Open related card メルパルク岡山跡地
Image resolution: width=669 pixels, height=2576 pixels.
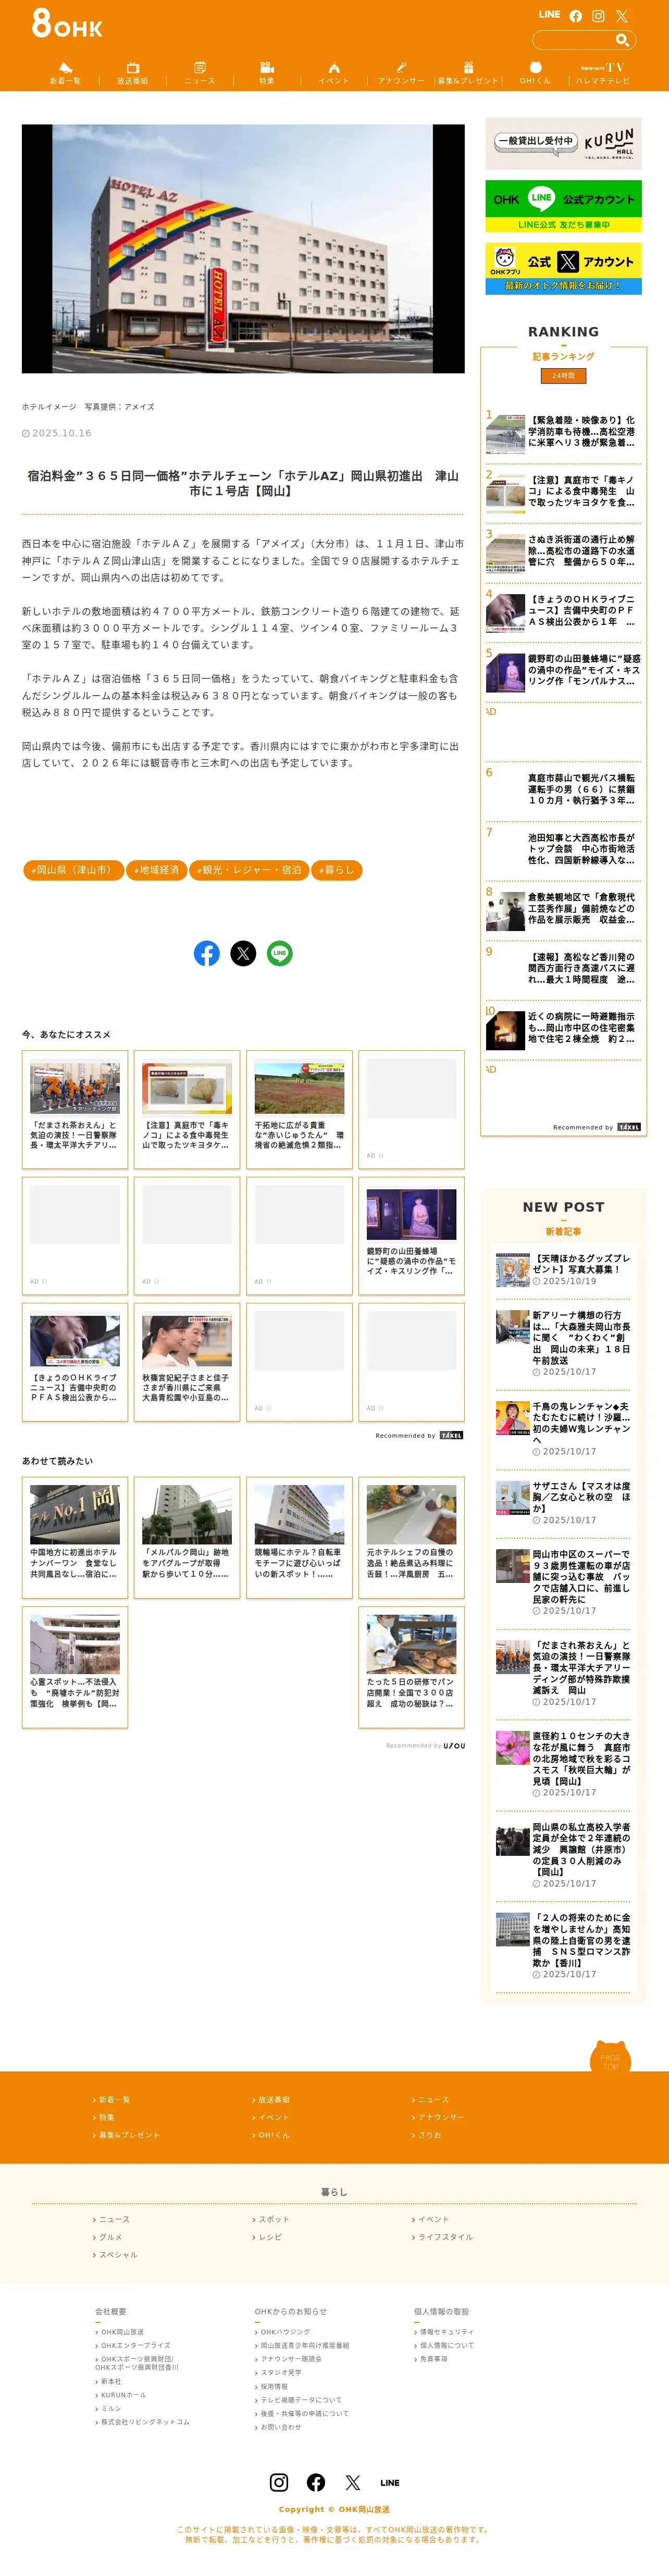pyautogui.click(x=187, y=1536)
